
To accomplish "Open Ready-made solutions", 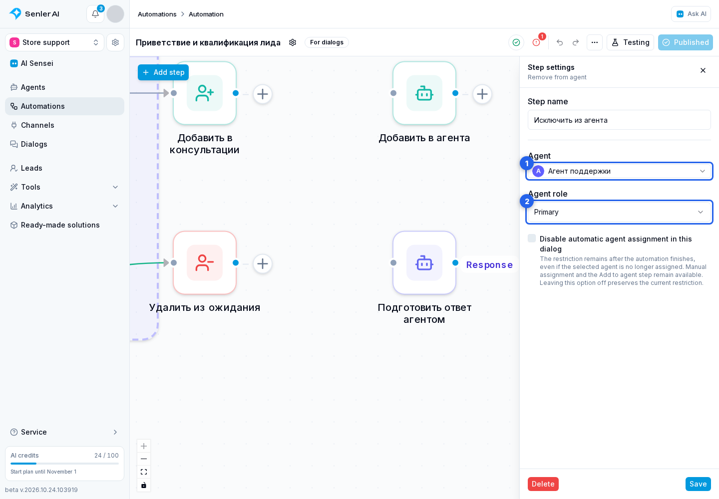I will [65, 225].
